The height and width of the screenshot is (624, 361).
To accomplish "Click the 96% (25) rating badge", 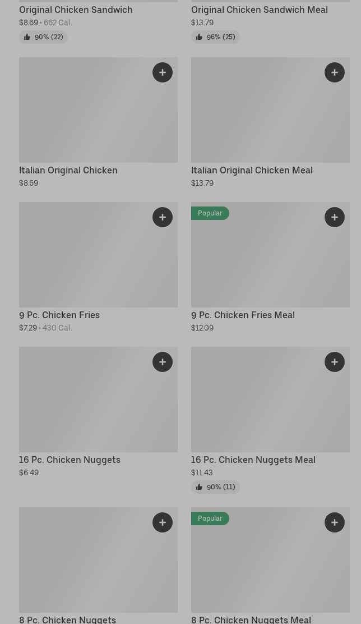I will tap(215, 37).
